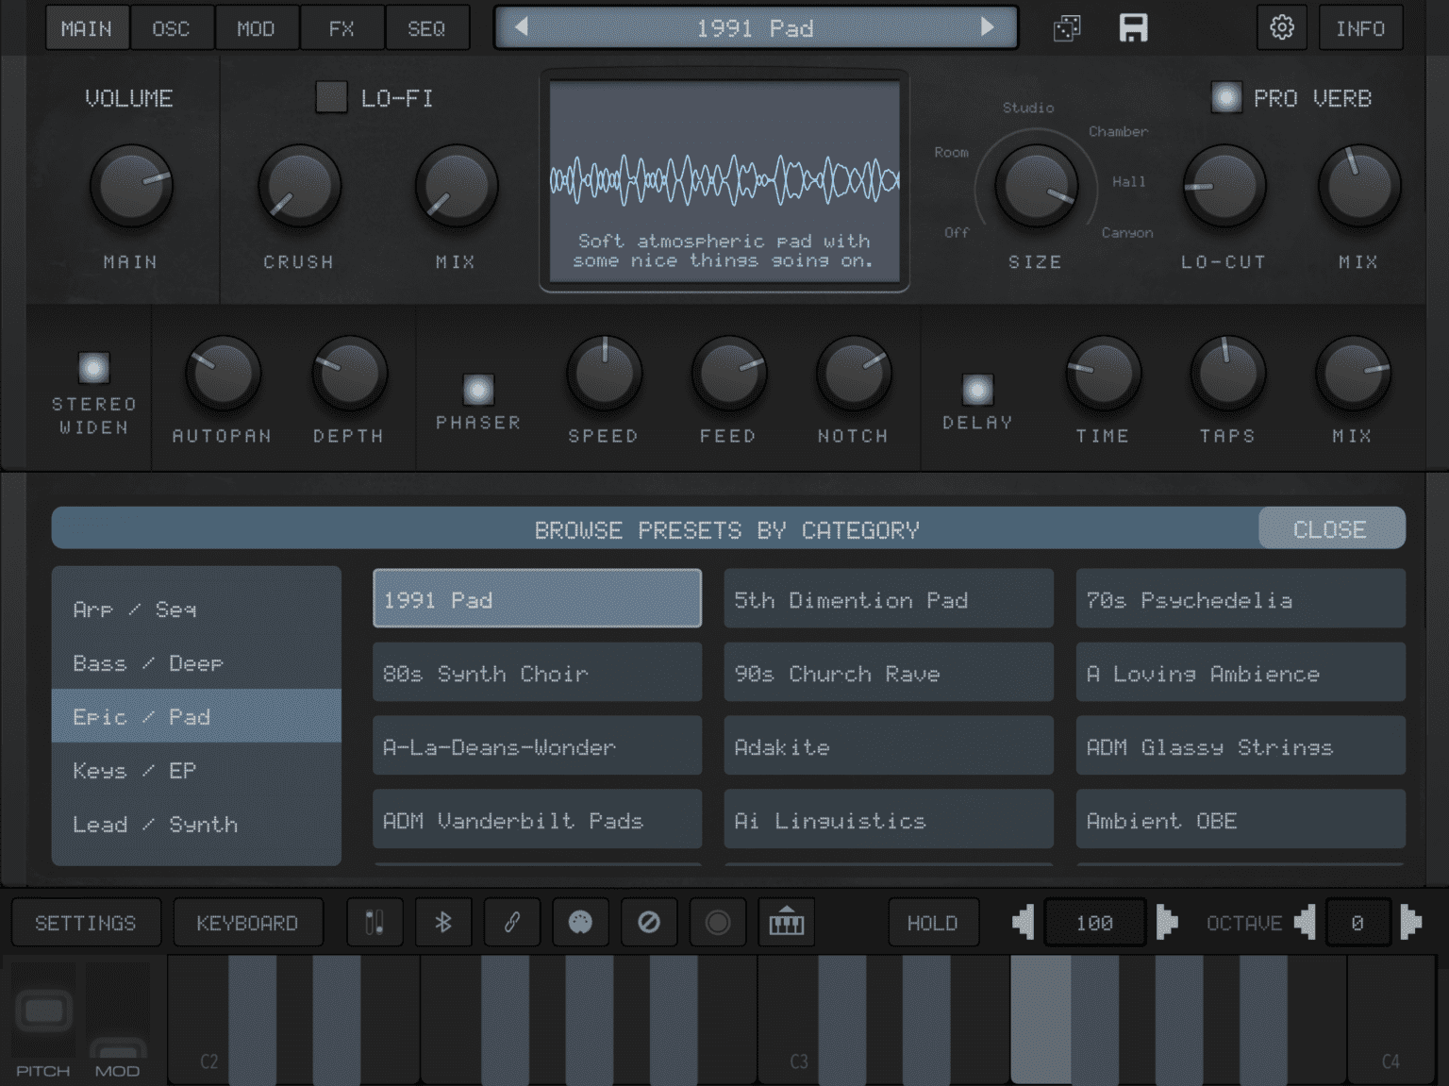Toggle the PHASER effect
The image size is (1449, 1086).
point(478,389)
